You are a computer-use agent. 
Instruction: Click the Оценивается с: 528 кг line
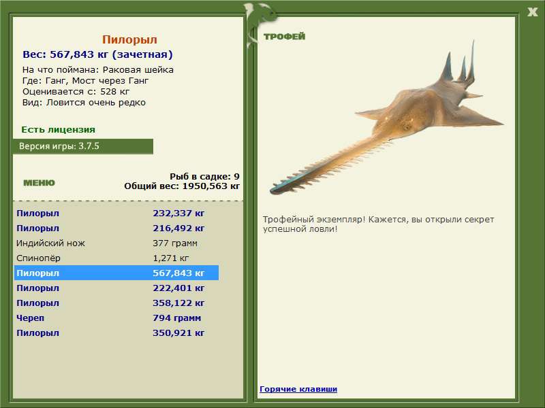tap(76, 92)
